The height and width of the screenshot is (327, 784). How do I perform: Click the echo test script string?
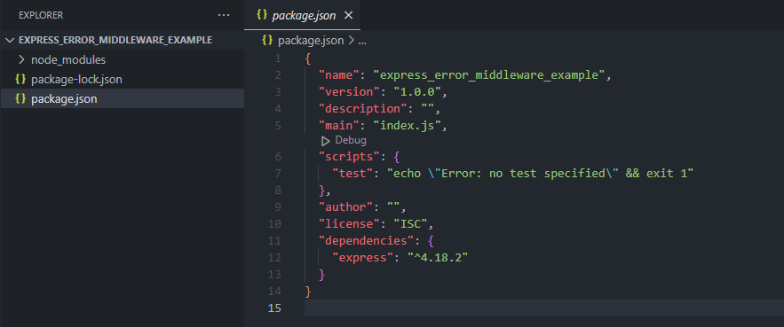tap(540, 173)
